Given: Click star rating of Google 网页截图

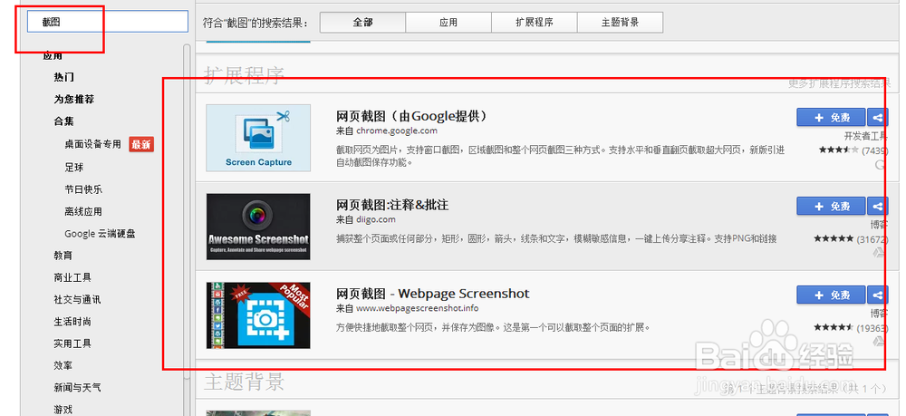Looking at the screenshot, I should click(x=838, y=150).
